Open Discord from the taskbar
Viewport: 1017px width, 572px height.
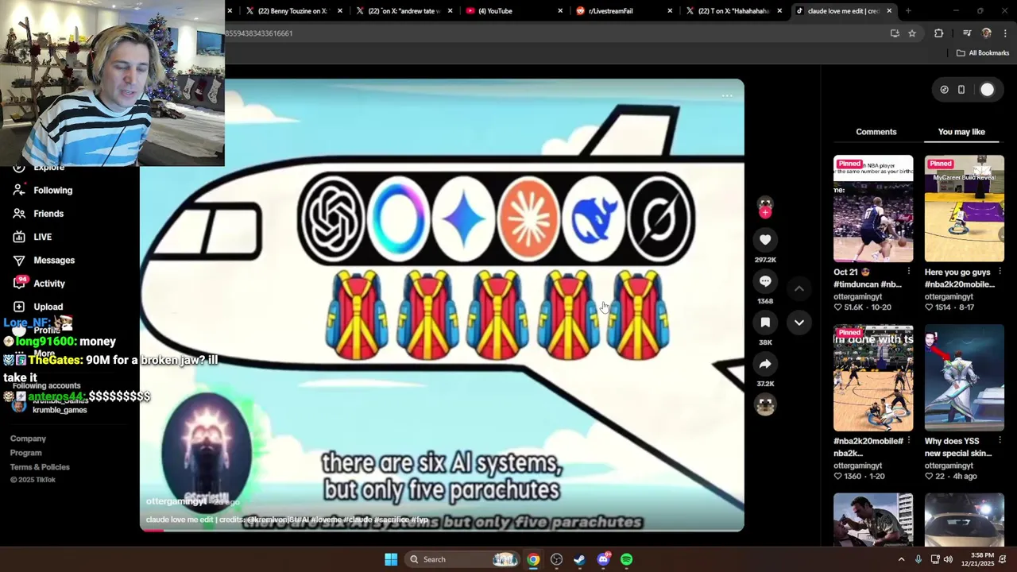pyautogui.click(x=604, y=559)
